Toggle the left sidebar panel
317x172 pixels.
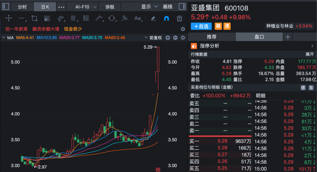pos(6,6)
